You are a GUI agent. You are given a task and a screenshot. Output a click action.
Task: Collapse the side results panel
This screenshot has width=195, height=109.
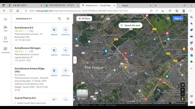[x=75, y=60]
